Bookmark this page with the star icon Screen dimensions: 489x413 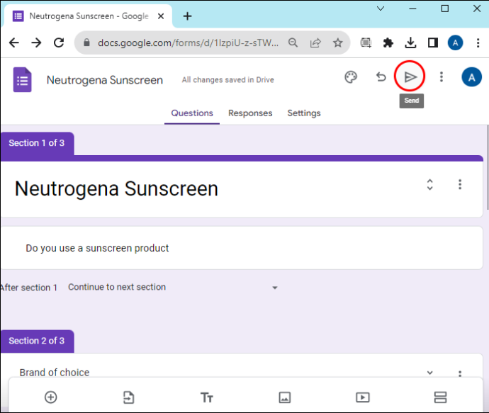click(338, 43)
